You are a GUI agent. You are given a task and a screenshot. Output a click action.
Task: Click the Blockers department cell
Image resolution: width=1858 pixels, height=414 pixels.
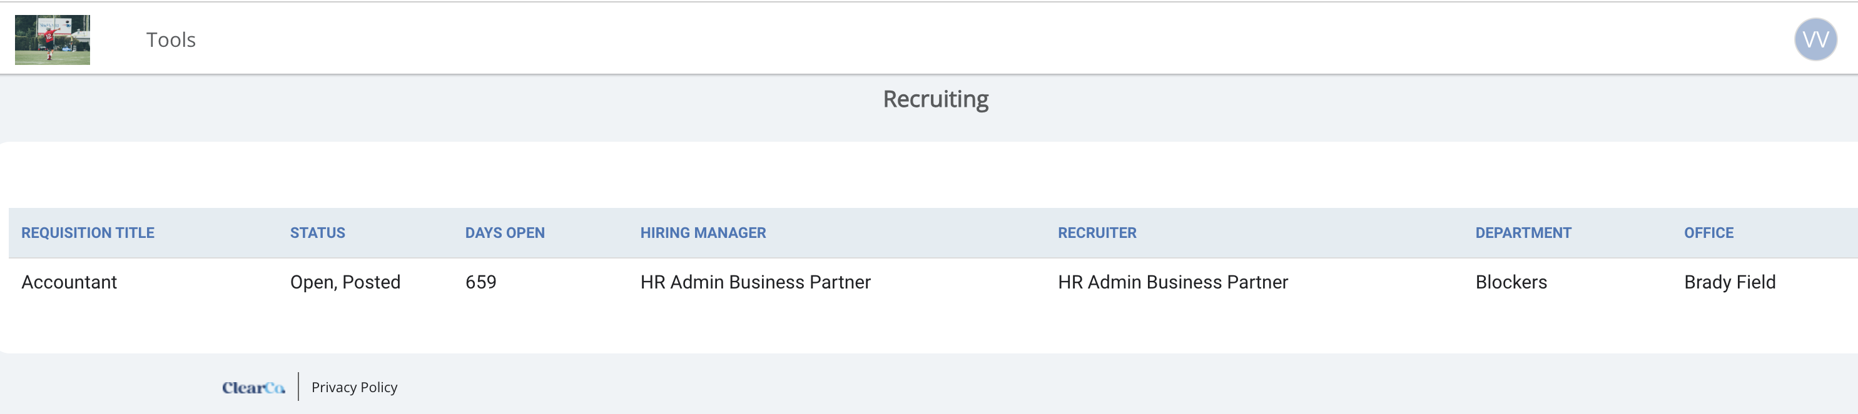click(x=1511, y=282)
